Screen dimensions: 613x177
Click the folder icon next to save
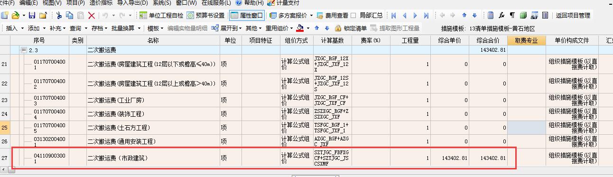(43, 16)
